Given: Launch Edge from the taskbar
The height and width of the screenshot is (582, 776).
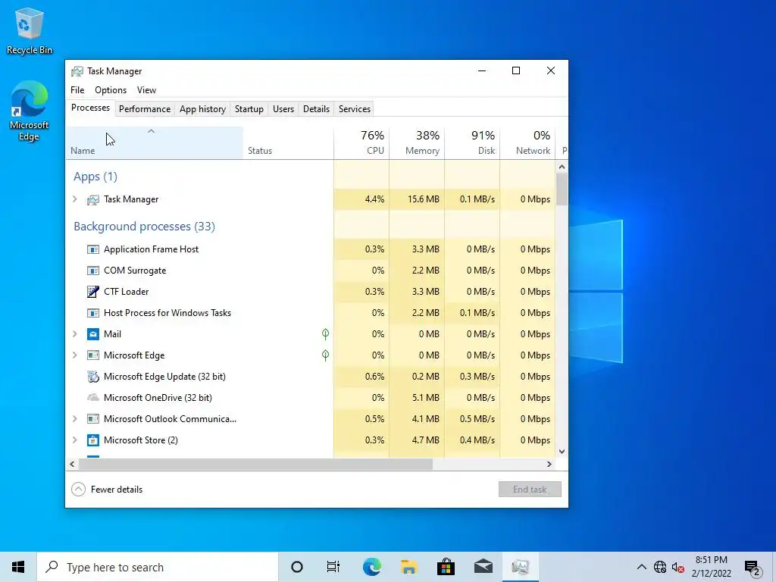Looking at the screenshot, I should pos(371,567).
